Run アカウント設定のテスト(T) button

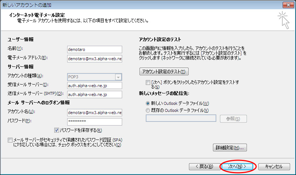pos(164,72)
